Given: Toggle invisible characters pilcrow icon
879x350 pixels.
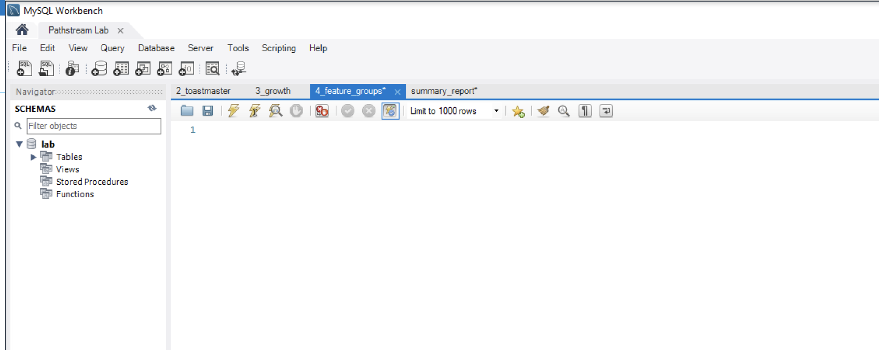Looking at the screenshot, I should tap(585, 111).
